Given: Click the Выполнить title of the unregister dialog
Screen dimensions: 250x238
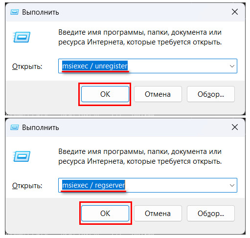Looking at the screenshot, I should [41, 12].
